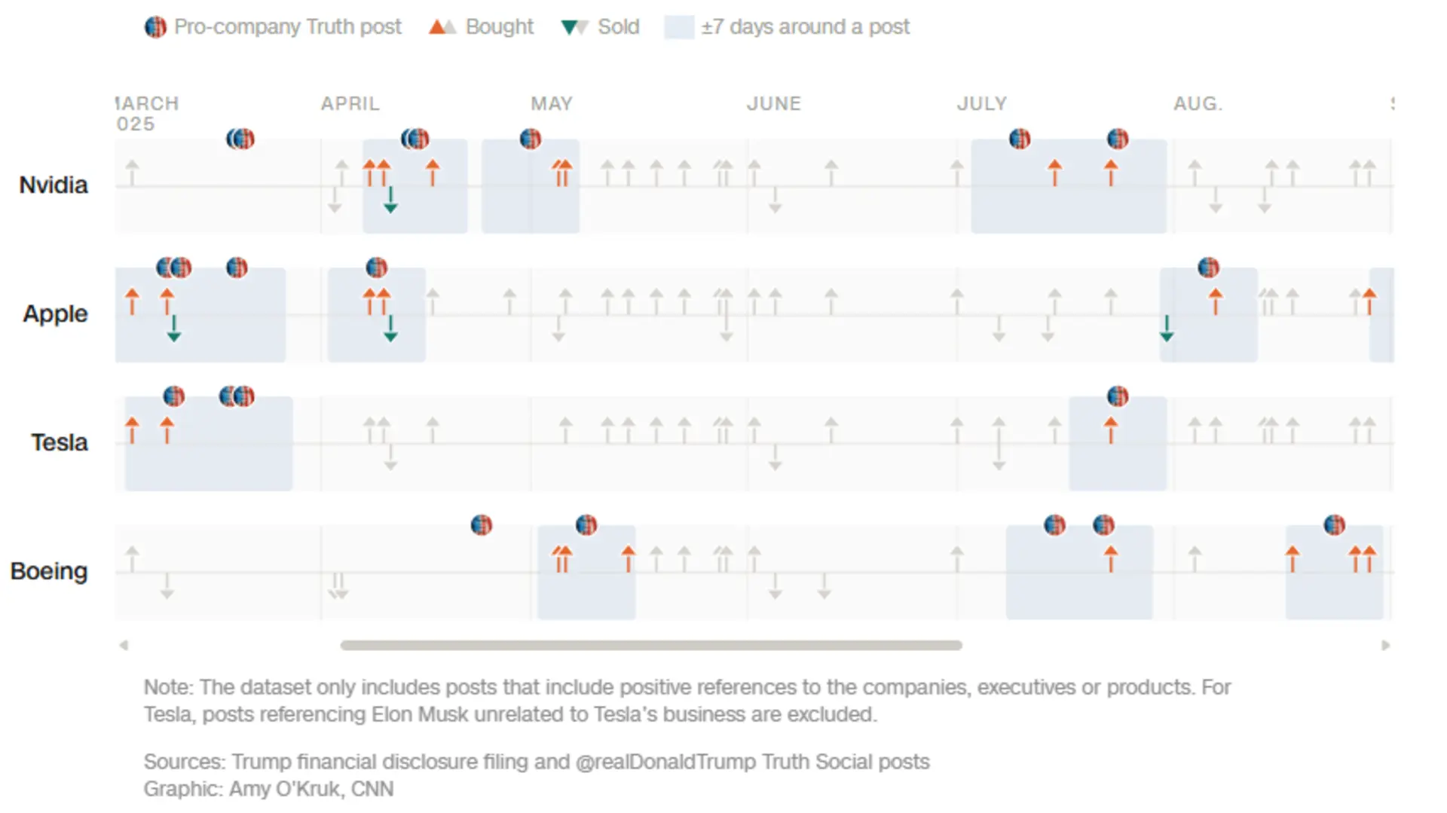Click the ±7 days legend shaded swatch
Viewport: 1447px width, 813px height.
(679, 27)
